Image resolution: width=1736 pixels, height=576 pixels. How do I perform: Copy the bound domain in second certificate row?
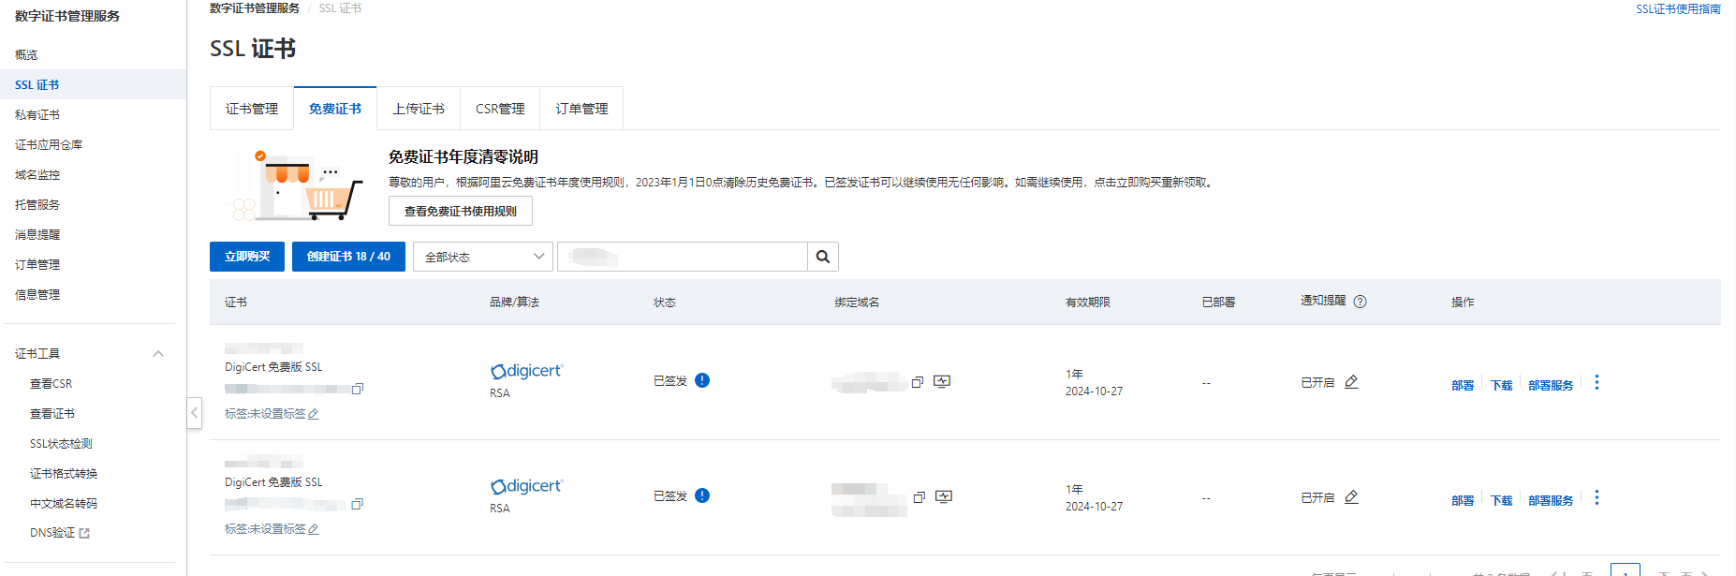tap(919, 497)
